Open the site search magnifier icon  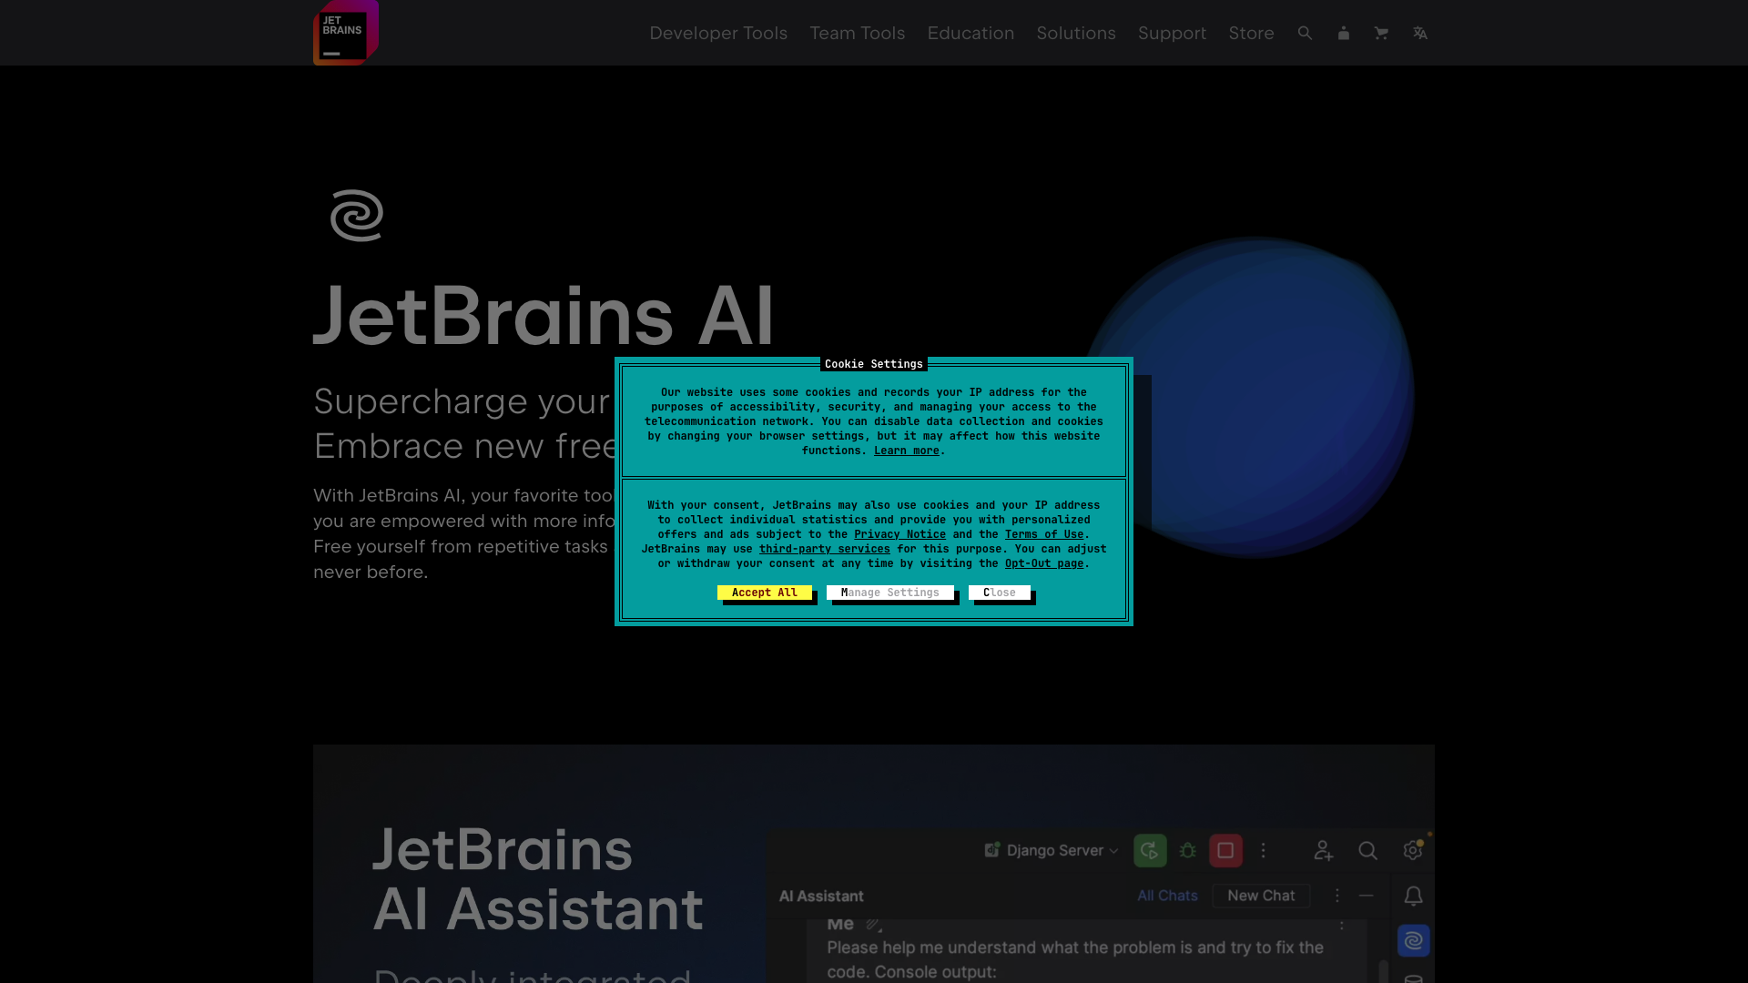(x=1305, y=33)
